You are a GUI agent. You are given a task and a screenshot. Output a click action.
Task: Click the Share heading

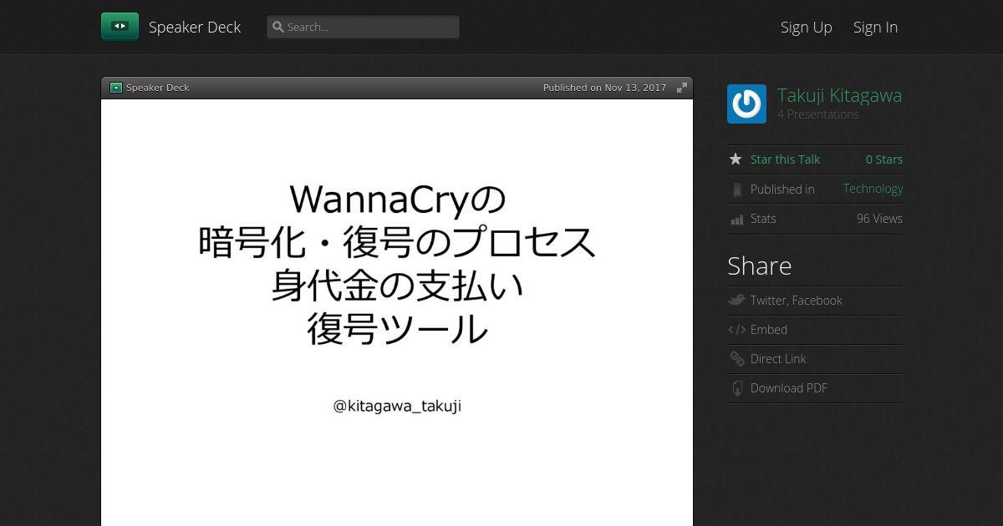click(759, 266)
